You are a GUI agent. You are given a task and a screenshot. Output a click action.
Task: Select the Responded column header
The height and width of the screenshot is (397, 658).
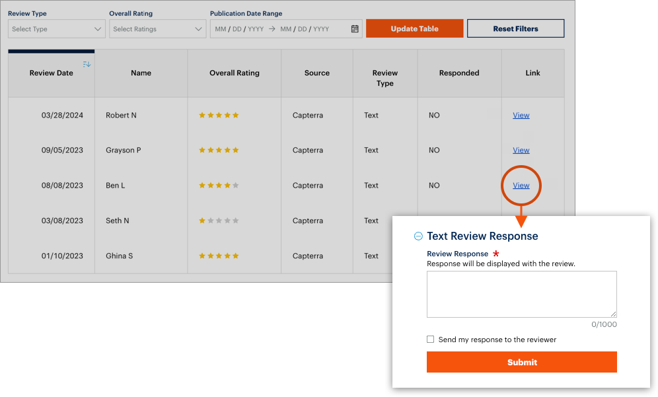(459, 73)
